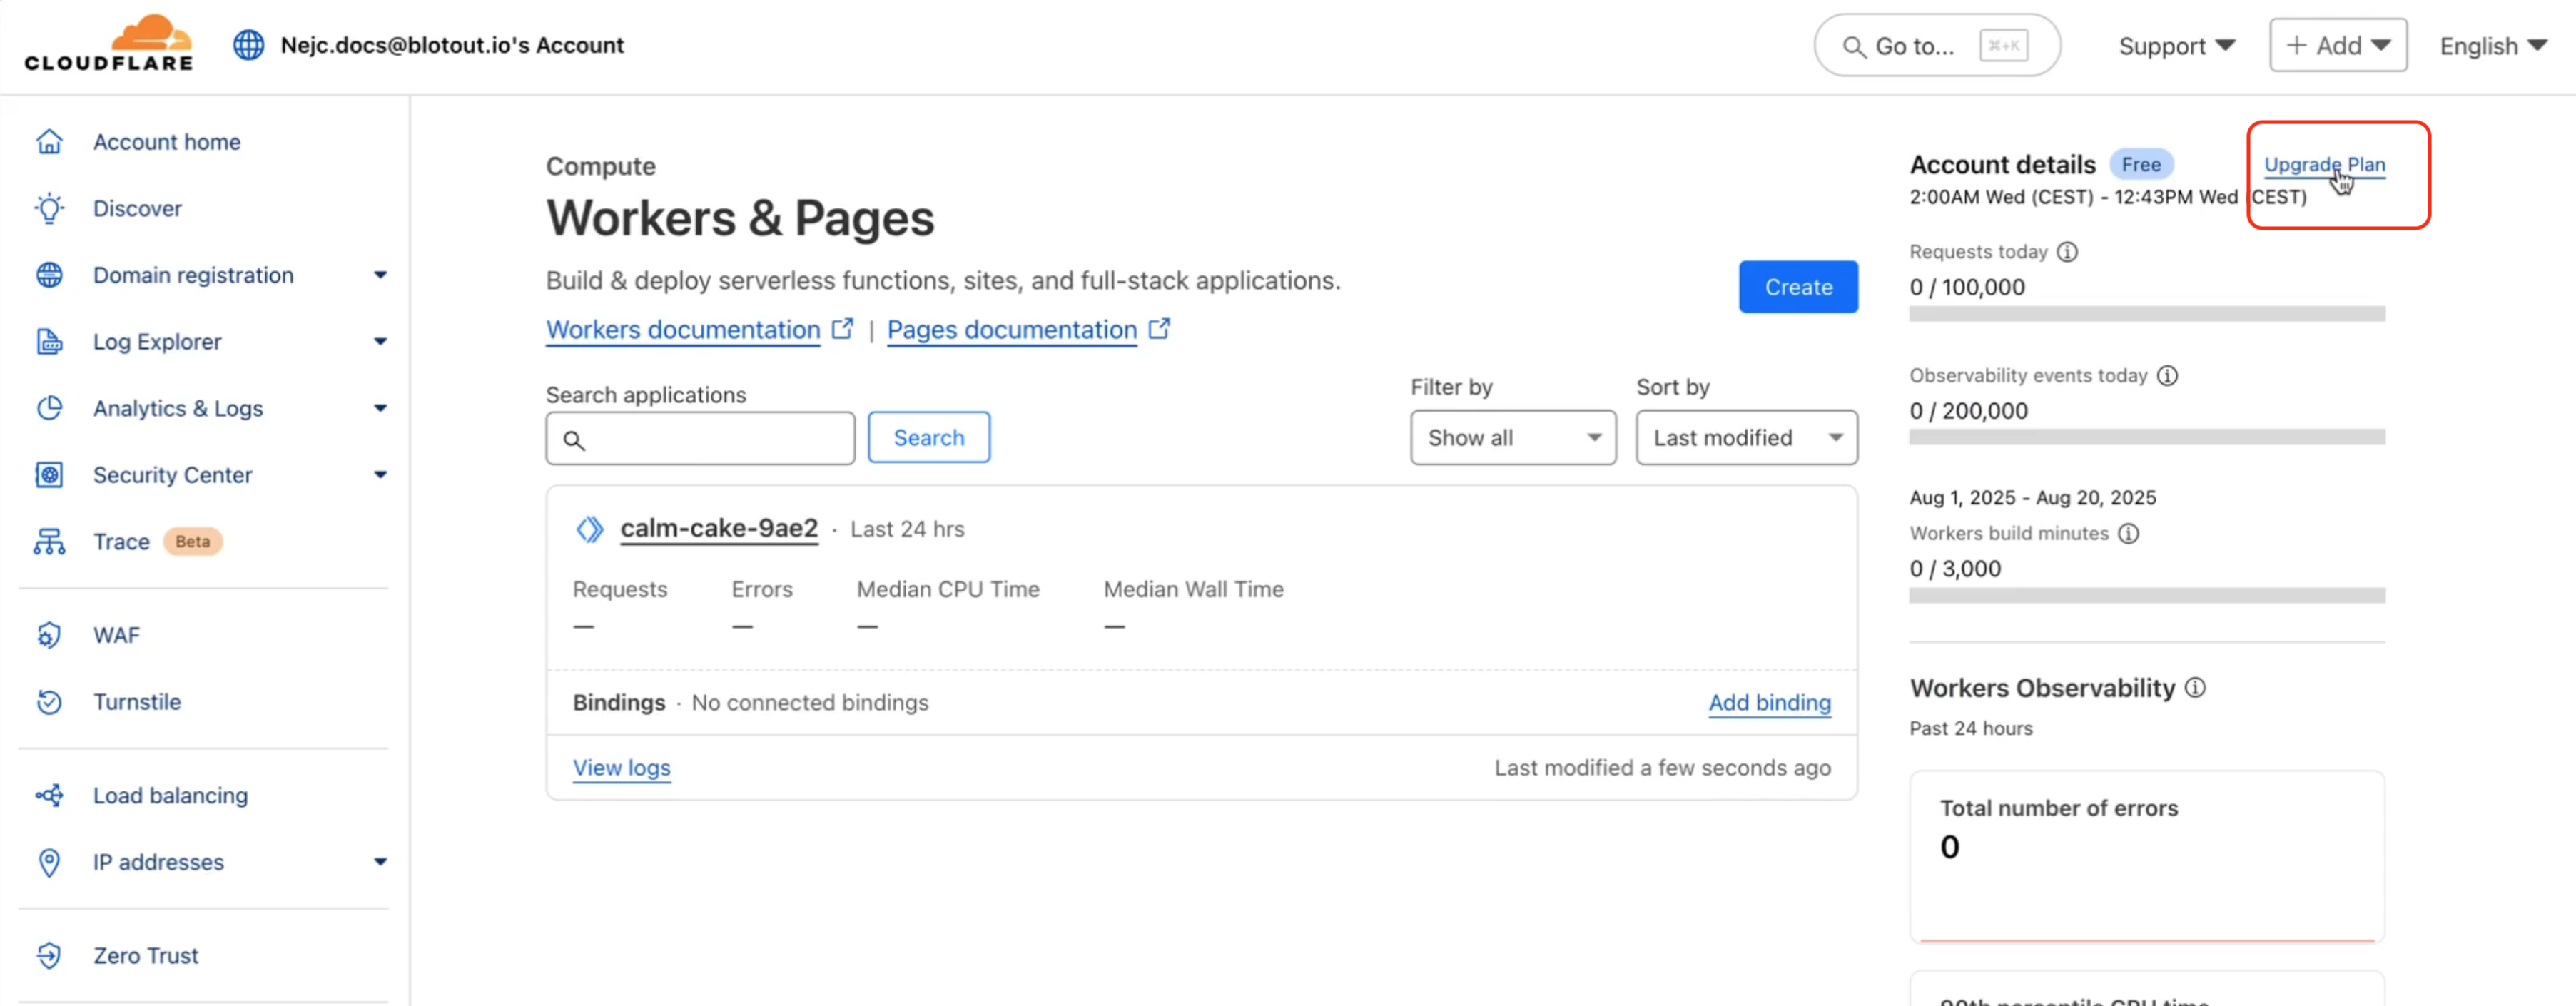
Task: Click the Turnstile icon in sidebar
Action: [49, 702]
